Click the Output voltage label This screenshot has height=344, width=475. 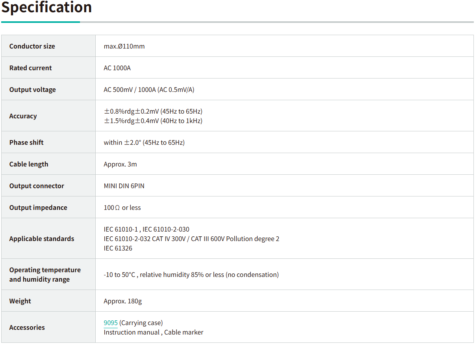point(33,90)
